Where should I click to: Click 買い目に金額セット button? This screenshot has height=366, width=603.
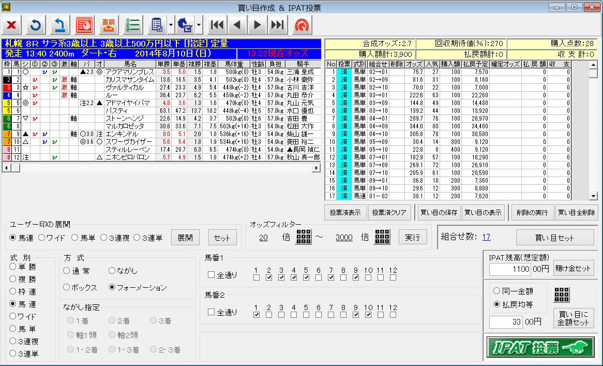click(572, 318)
